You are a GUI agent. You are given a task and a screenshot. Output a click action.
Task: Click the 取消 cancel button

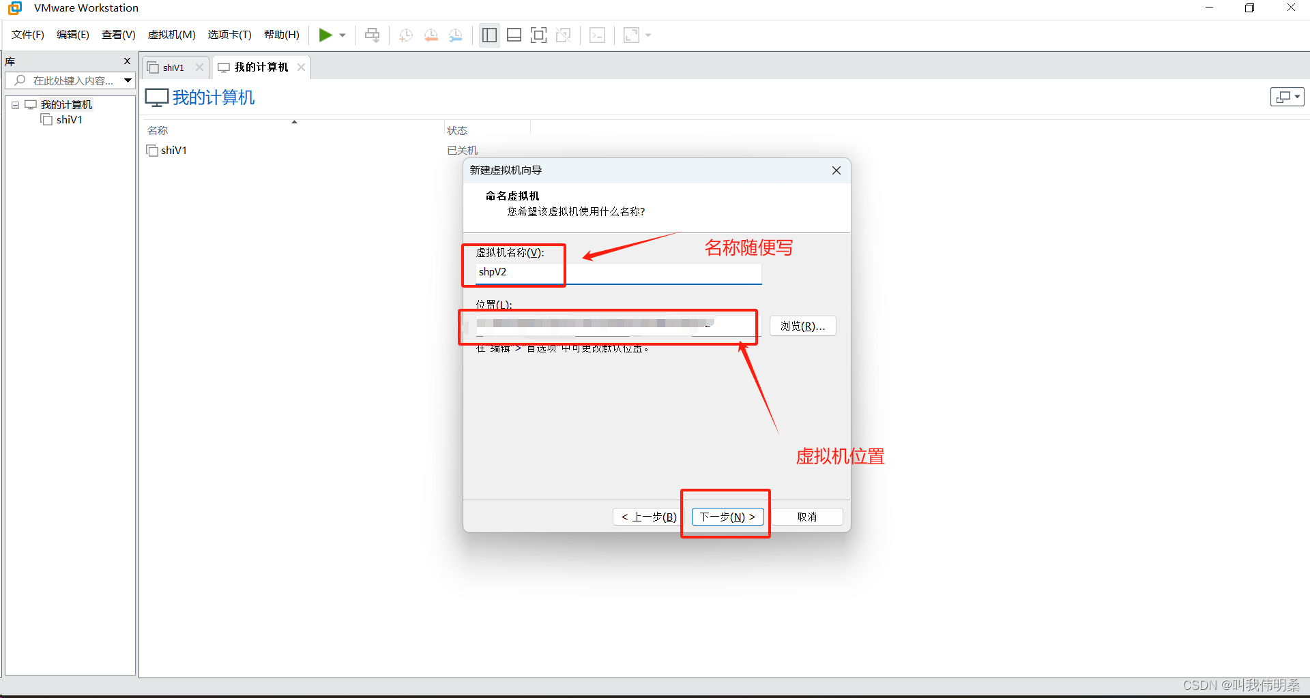coord(806,517)
